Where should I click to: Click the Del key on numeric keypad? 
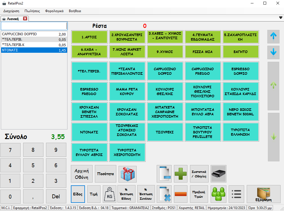(x=56, y=196)
